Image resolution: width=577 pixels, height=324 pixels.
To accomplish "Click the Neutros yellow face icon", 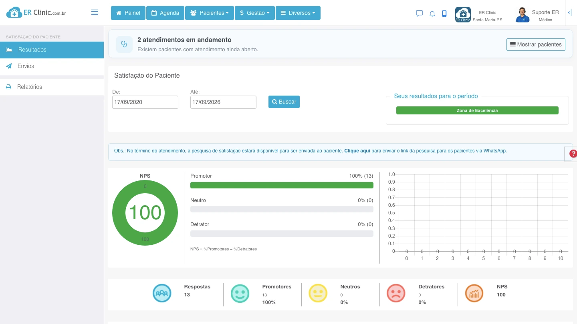I will (x=318, y=293).
